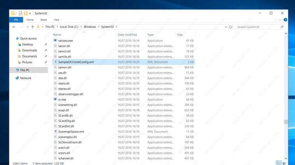Image resolution: width=295 pixels, height=165 pixels.
Task: Click the vertical scrollbar down arrow
Action: point(286,158)
